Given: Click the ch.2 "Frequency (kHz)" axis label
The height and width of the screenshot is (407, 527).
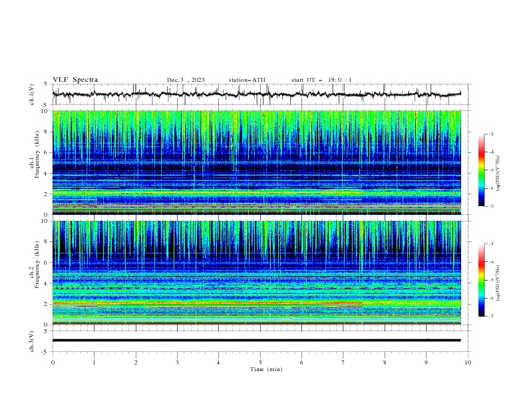Looking at the screenshot, I should pyautogui.click(x=37, y=265).
